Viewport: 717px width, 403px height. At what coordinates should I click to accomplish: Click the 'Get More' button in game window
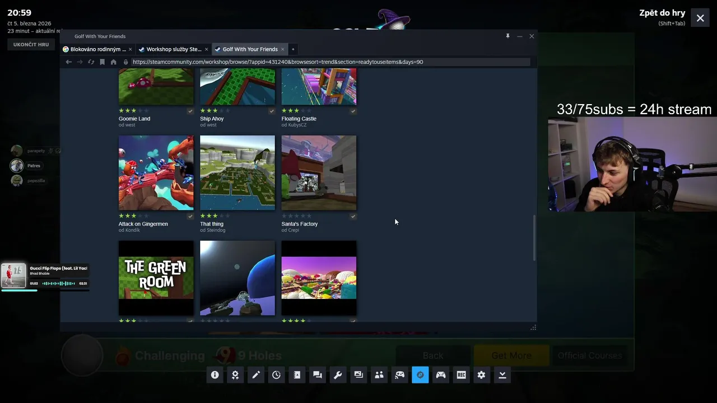pyautogui.click(x=511, y=355)
